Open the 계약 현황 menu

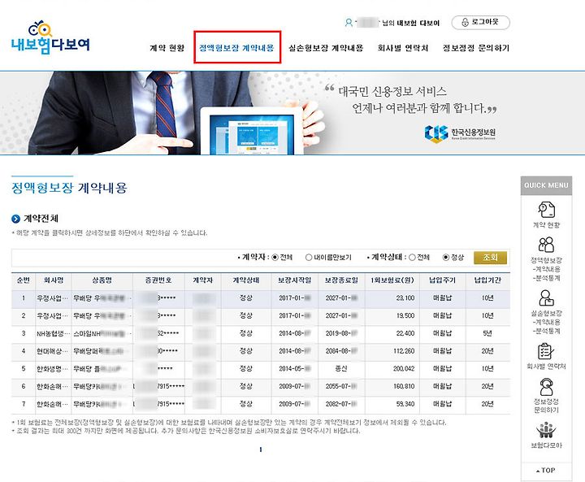tap(167, 48)
